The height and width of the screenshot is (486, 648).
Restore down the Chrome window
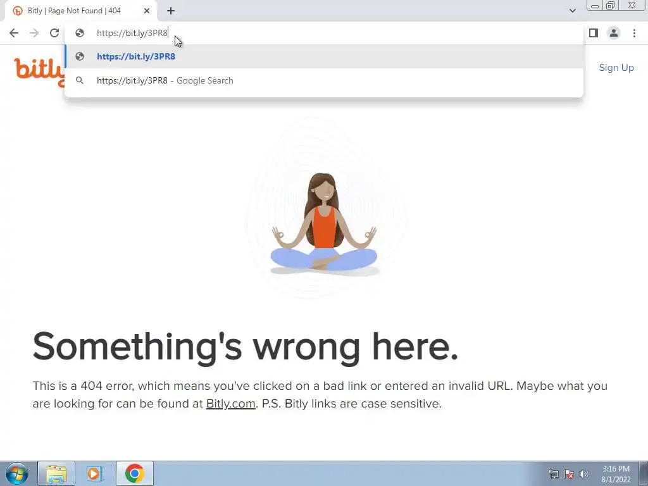click(611, 6)
